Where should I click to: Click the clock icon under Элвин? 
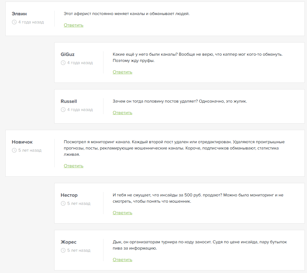pyautogui.click(x=14, y=22)
